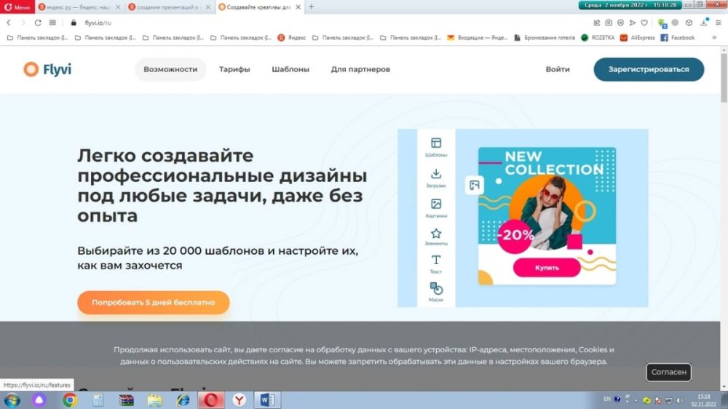
Task: Open the Easy Setup sliders icon
Action: [719, 23]
